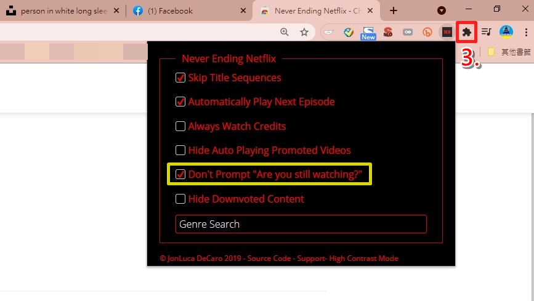Switch to the (1) Facebook tab

[189, 11]
